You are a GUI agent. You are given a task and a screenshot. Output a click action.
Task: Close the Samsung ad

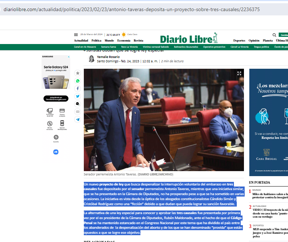coord(69,57)
